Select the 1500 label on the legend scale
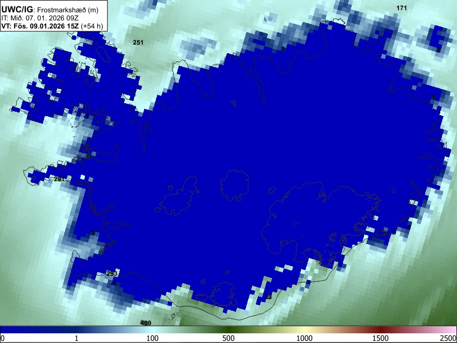457x343 pixels. coord(381,338)
